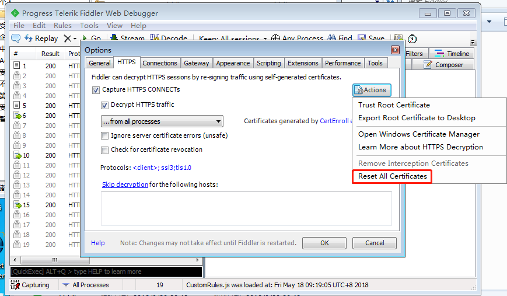Open the Composer tab

point(443,65)
